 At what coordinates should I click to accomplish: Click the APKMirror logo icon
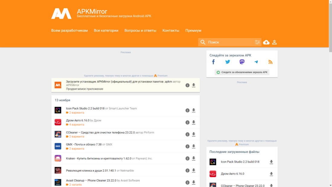[61, 14]
